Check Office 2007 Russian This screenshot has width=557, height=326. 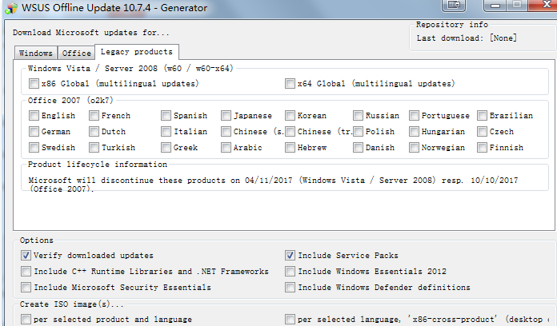click(358, 116)
